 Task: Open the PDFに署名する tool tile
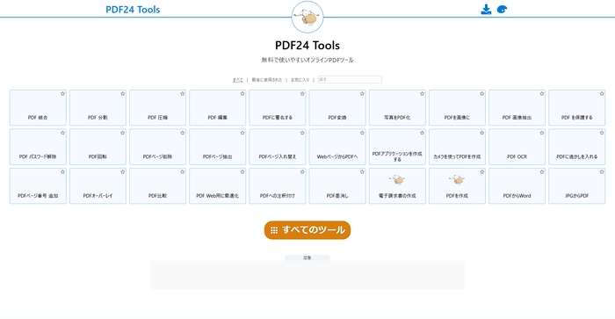[x=278, y=108]
